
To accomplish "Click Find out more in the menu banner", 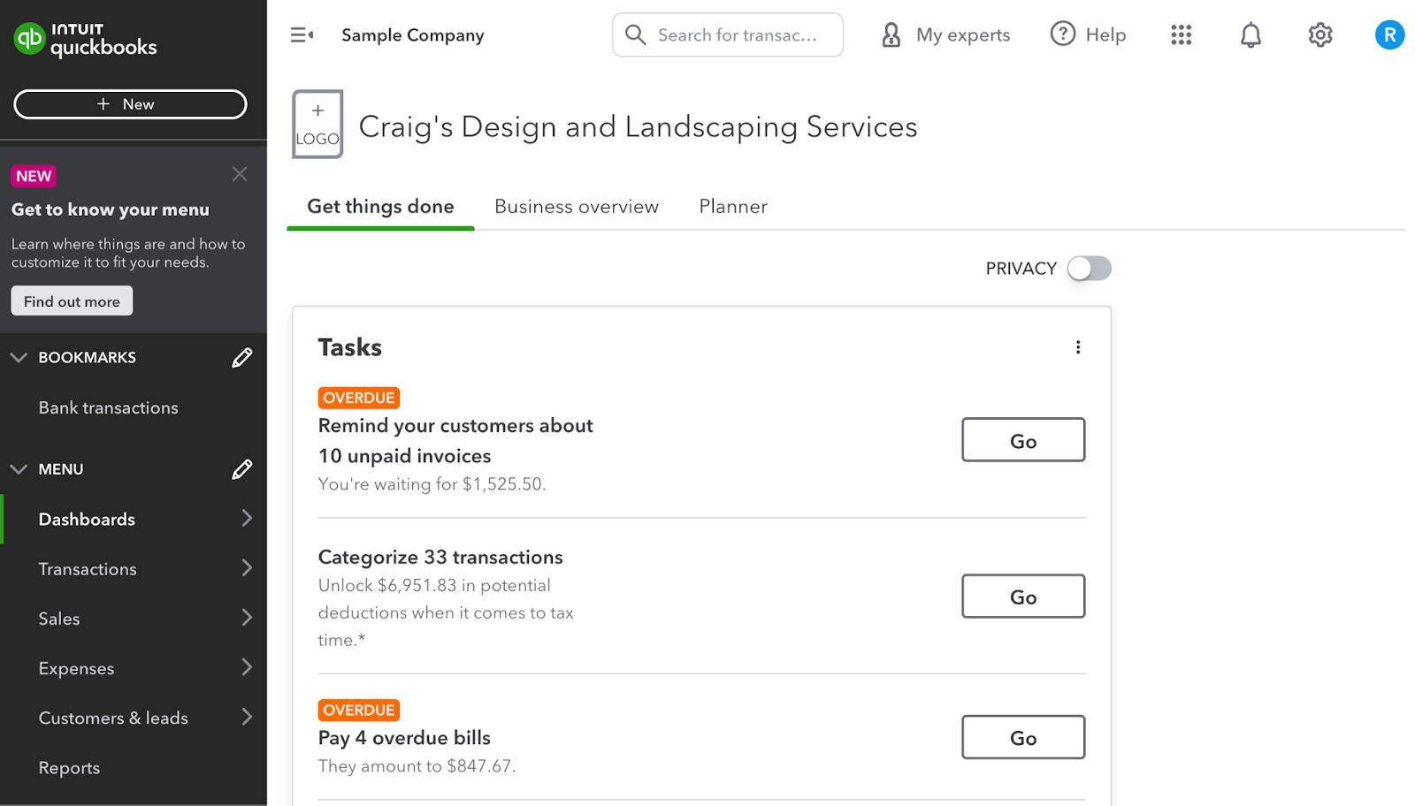I will pos(71,300).
